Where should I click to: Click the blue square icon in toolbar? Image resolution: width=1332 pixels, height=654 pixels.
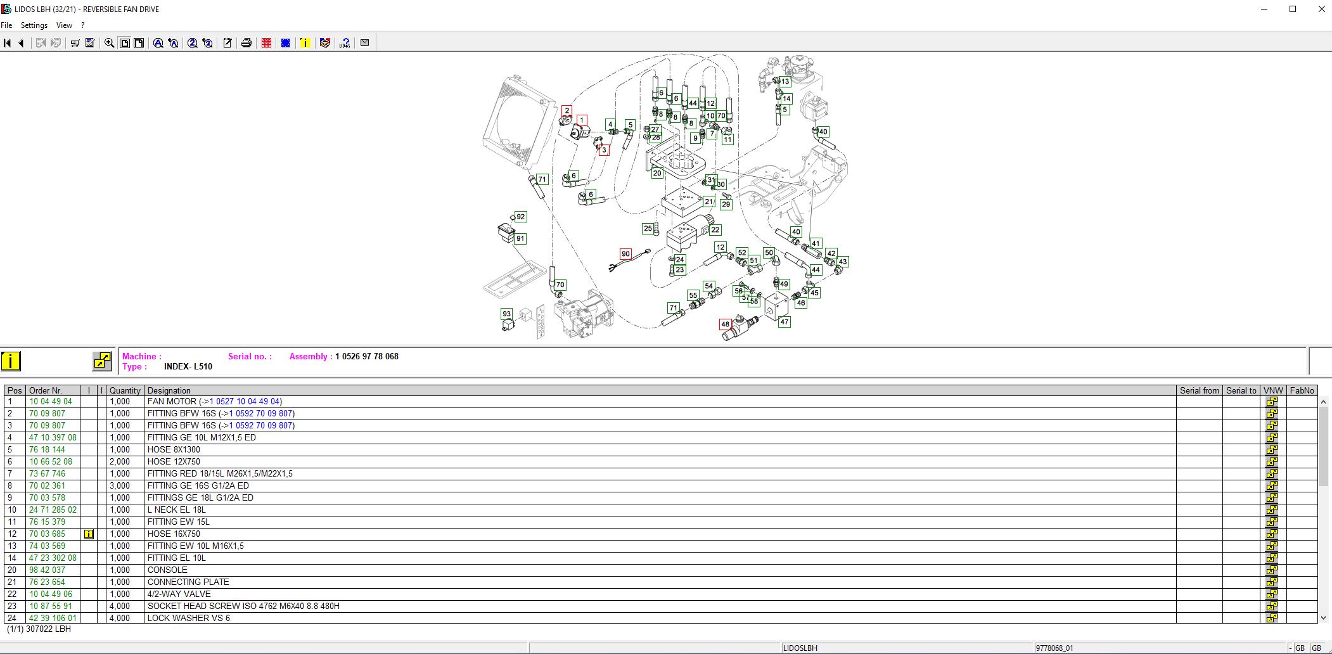pos(286,43)
